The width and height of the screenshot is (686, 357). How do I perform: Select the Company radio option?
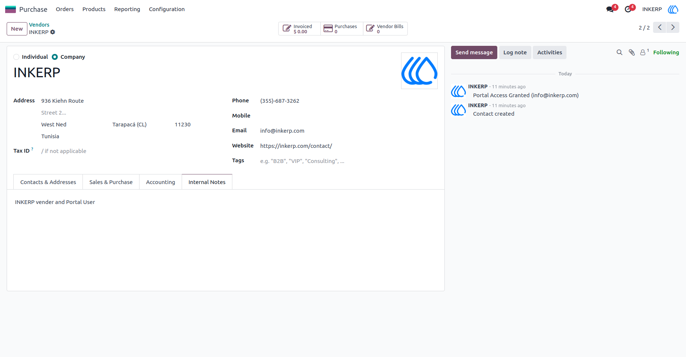(x=55, y=57)
